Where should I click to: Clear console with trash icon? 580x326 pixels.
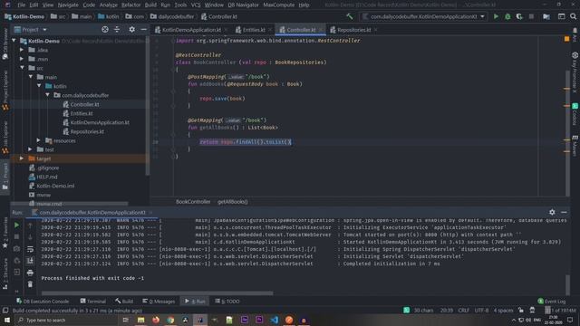[x=30, y=284]
